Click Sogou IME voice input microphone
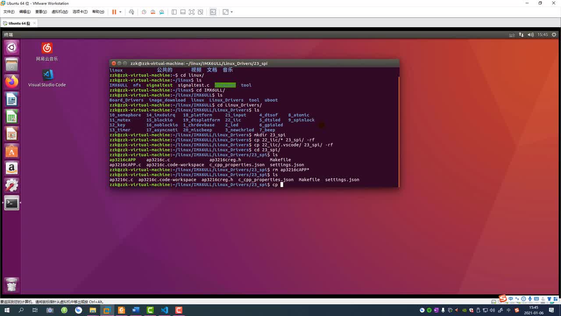 pos(530,299)
